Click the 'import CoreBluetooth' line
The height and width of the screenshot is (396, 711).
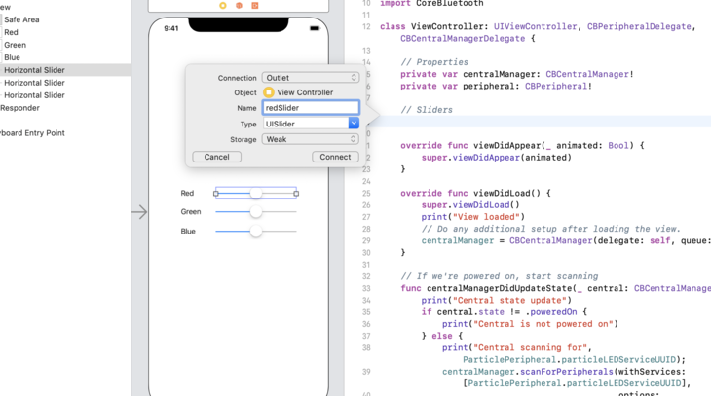point(431,4)
